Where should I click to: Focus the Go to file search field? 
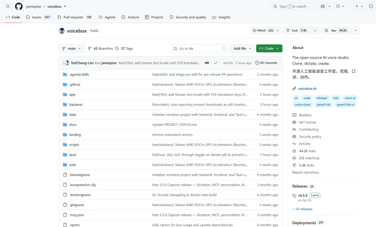point(200,48)
